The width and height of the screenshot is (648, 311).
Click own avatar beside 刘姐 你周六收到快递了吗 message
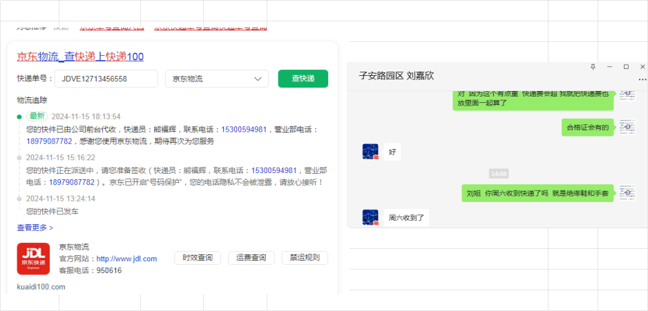627,192
